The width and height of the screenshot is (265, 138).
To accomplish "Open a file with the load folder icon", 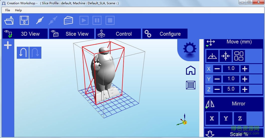I will click(9, 21).
